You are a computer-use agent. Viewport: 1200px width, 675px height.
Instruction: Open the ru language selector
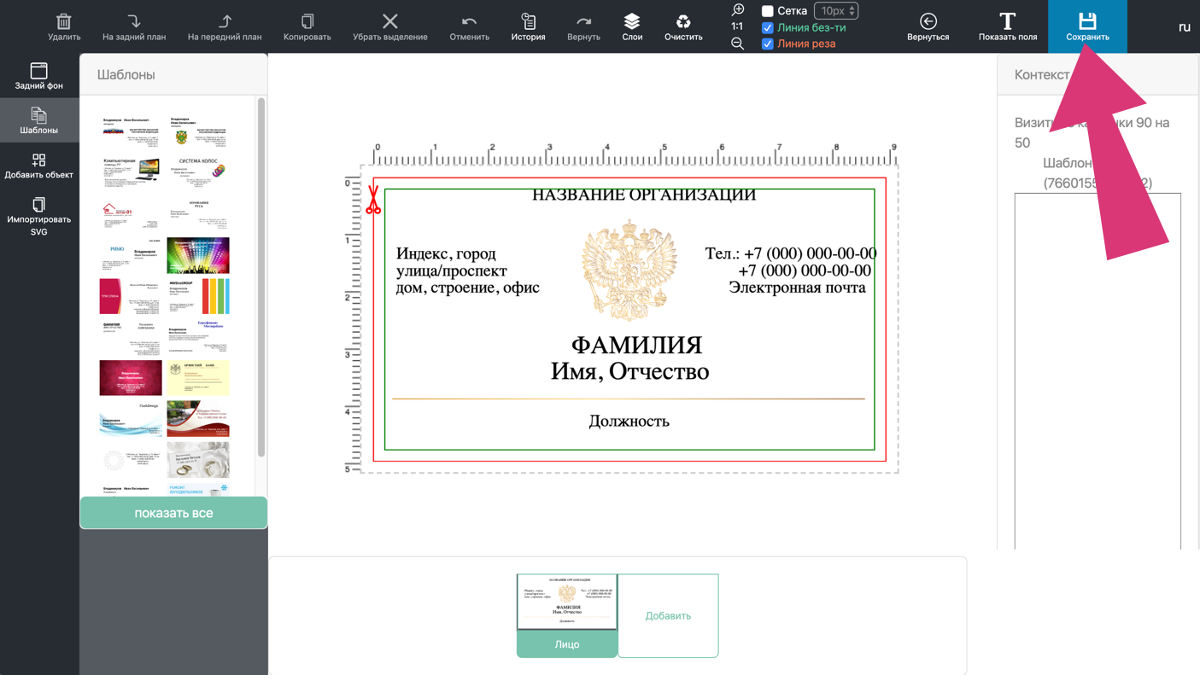click(1184, 26)
